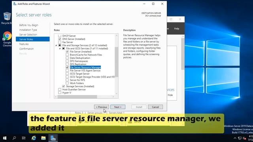Go to Before You Begin step
The height and width of the screenshot is (142, 253).
pos(29,25)
